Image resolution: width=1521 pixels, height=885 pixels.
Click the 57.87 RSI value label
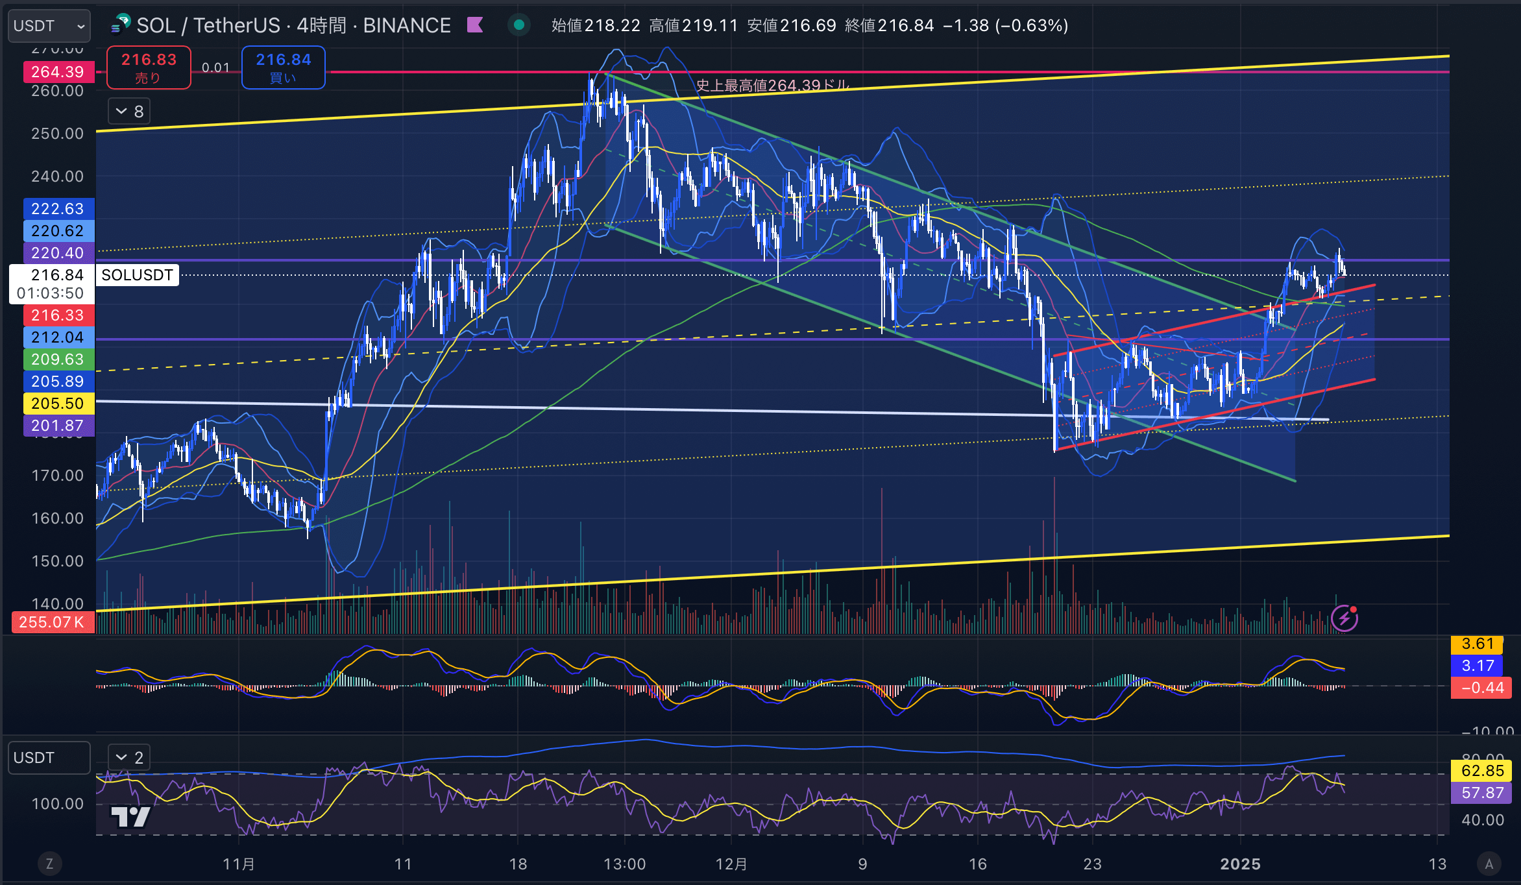pyautogui.click(x=1481, y=793)
